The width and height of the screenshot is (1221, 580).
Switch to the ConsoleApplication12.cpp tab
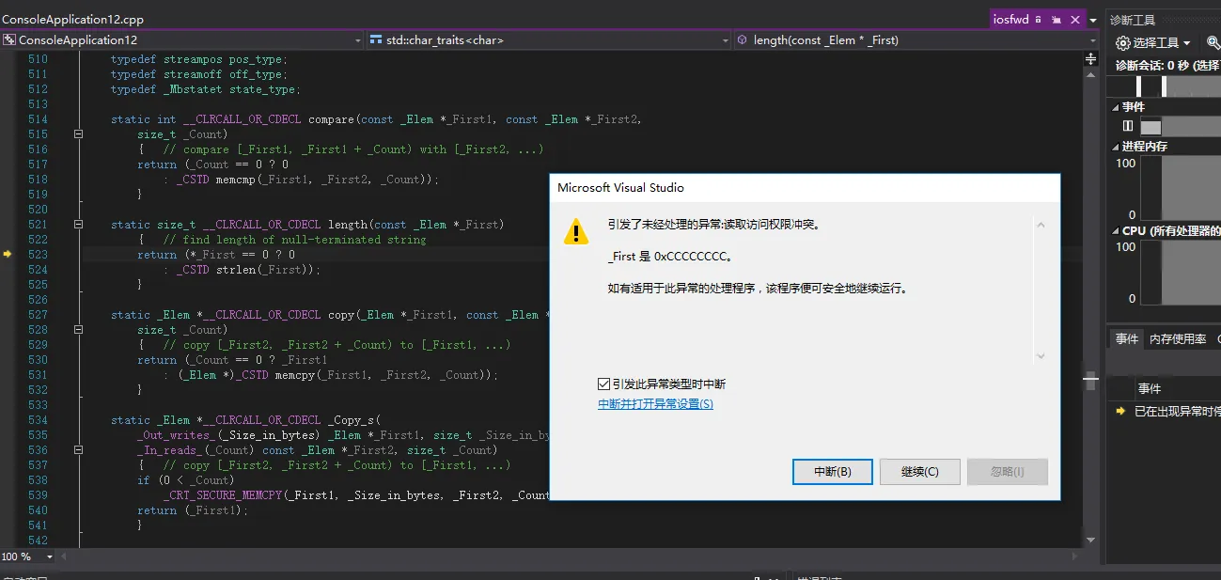click(73, 19)
